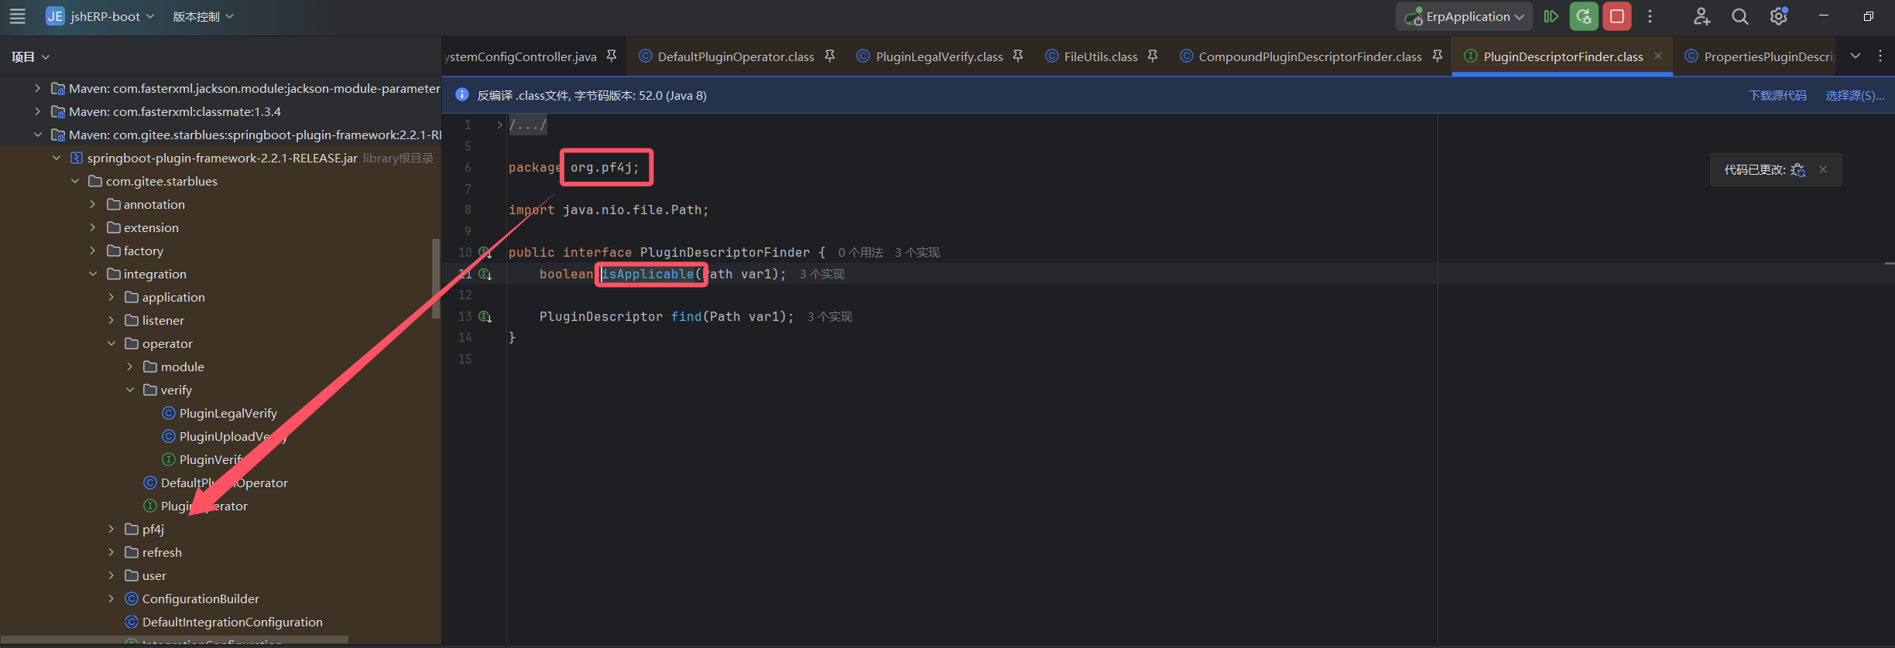
Task: Click the green rerun debug icon
Action: point(1584,16)
